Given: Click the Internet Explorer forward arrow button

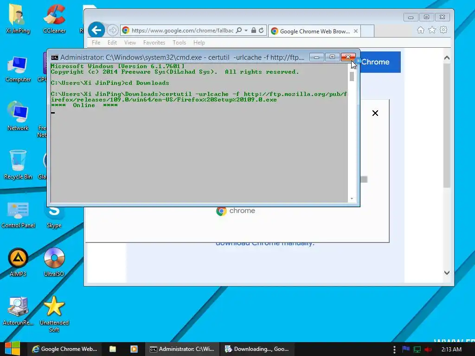Looking at the screenshot, I should coord(112,30).
